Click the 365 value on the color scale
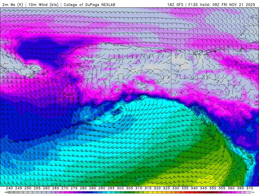Screen dimensions: 259x194 point(241,188)
